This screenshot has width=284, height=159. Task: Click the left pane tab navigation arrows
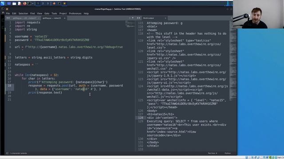(8, 18)
